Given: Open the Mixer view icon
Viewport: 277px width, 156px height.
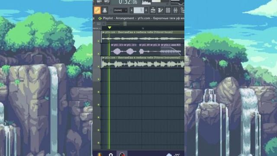Looking at the screenshot, I should click(175, 10).
